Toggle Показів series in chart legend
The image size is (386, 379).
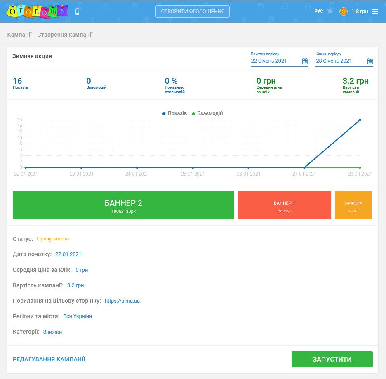point(175,113)
